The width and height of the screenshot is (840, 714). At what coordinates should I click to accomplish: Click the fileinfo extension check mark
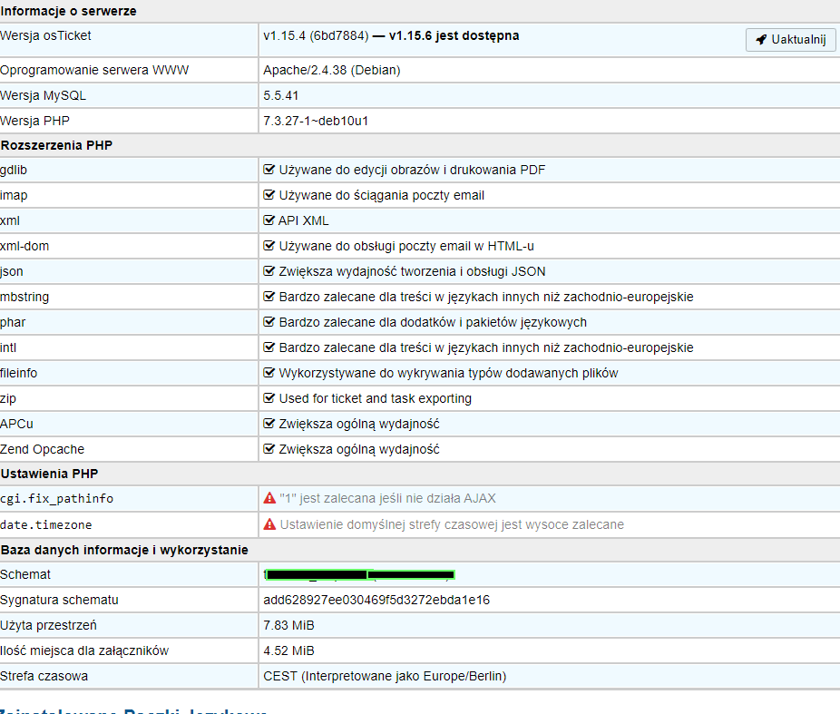click(269, 373)
